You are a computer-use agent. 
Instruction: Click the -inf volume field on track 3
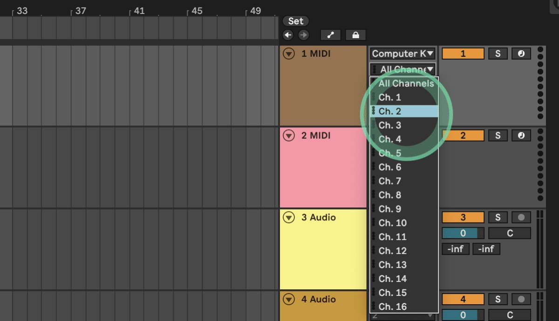pos(455,249)
